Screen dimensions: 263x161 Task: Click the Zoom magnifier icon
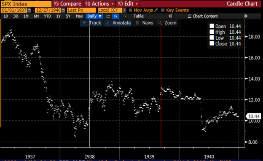tap(160, 23)
